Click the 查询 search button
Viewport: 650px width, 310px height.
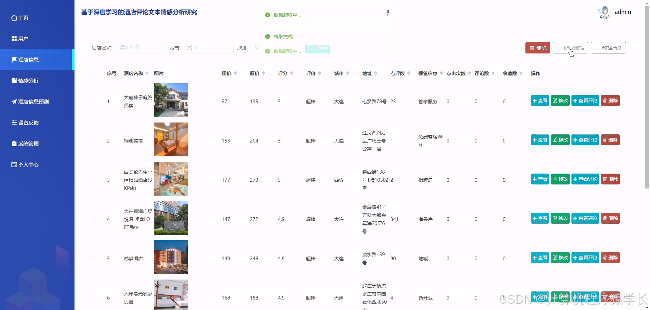click(x=317, y=48)
